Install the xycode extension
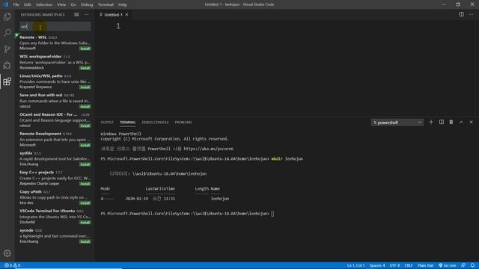The width and height of the screenshot is (479, 269). 85,241
